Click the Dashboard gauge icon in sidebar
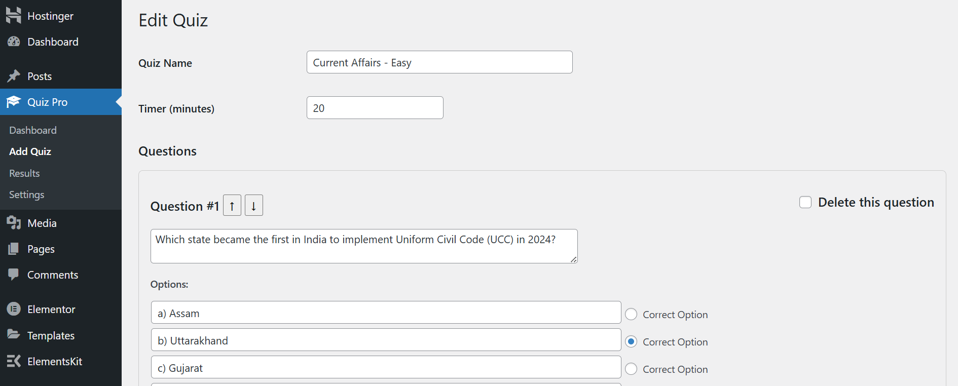Image resolution: width=958 pixels, height=386 pixels. (14, 42)
